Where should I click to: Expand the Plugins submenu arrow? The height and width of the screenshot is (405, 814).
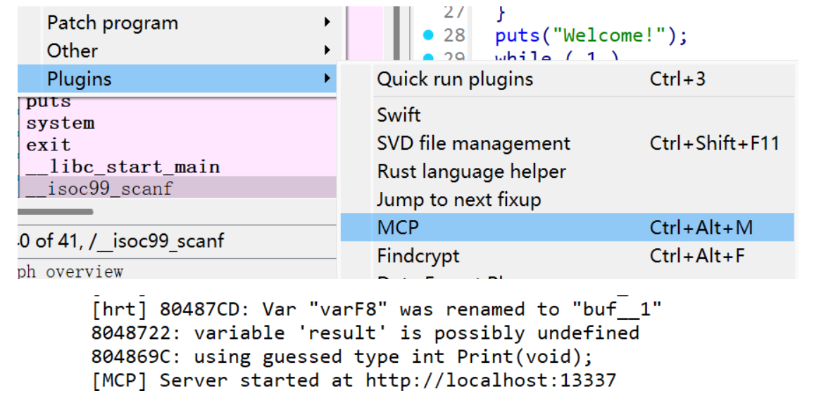[327, 79]
